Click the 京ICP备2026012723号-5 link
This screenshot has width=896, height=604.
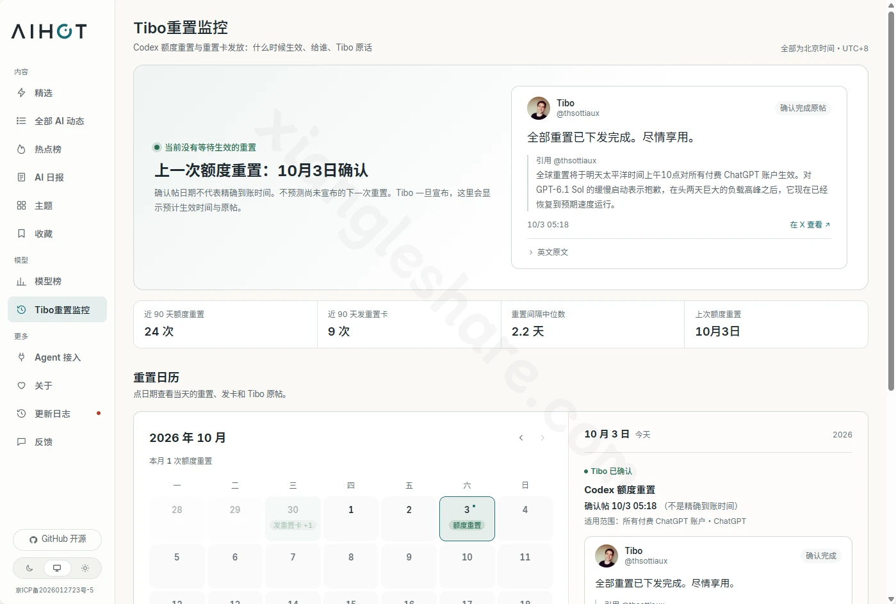point(54,590)
